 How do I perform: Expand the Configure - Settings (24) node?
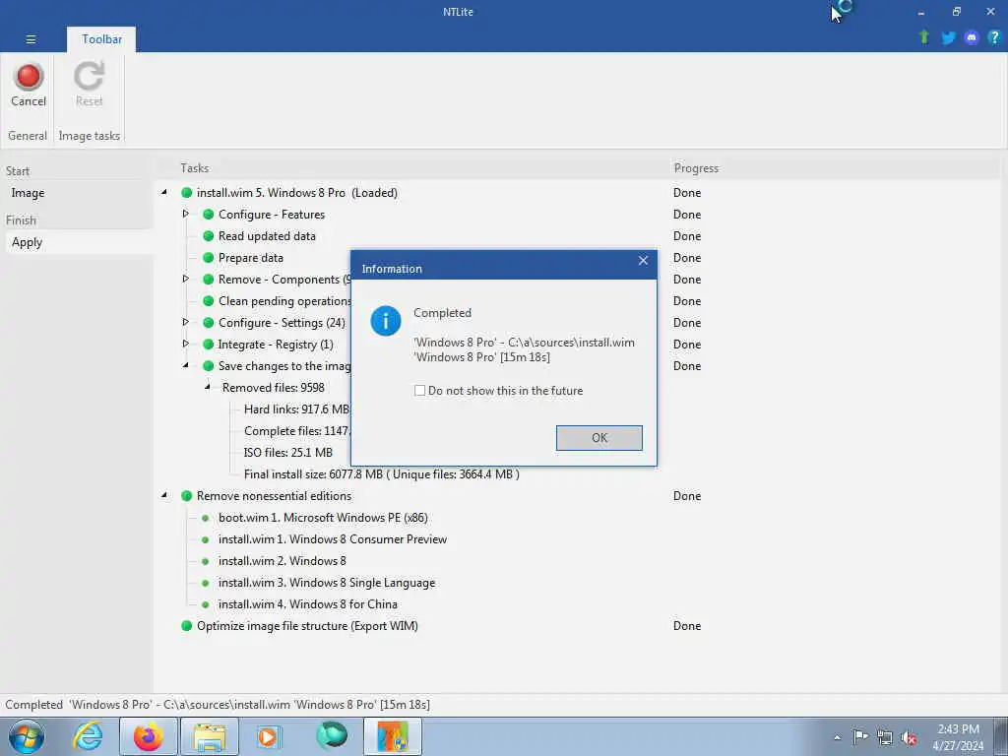pos(186,323)
